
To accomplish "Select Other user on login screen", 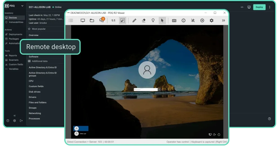I will [x=80, y=134].
